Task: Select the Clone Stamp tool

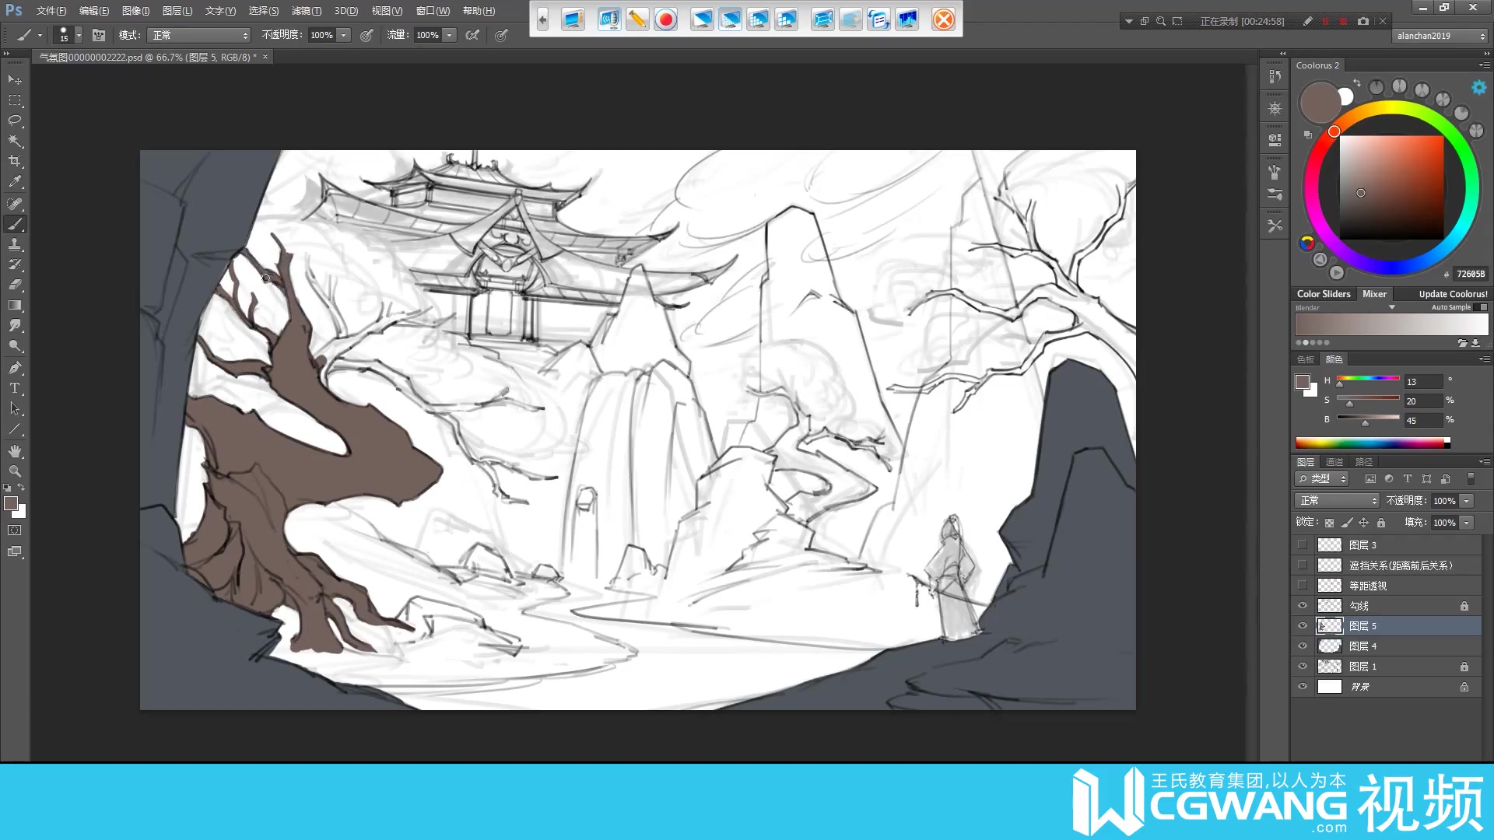Action: 15,244
